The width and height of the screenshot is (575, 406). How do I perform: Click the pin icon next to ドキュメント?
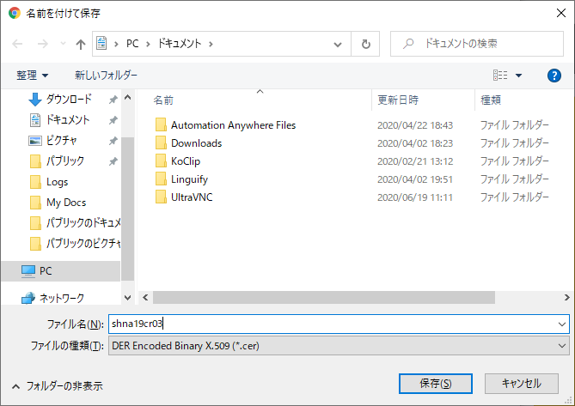(113, 119)
